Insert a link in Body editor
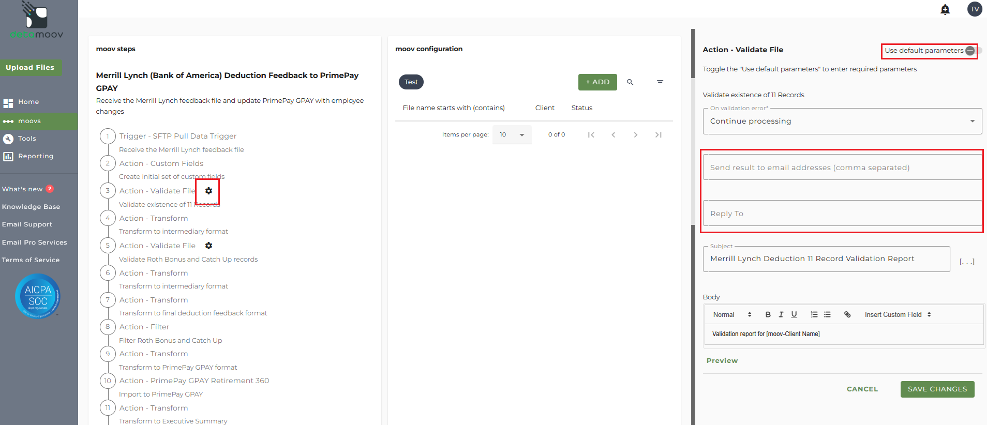This screenshot has width=987, height=425. [847, 314]
